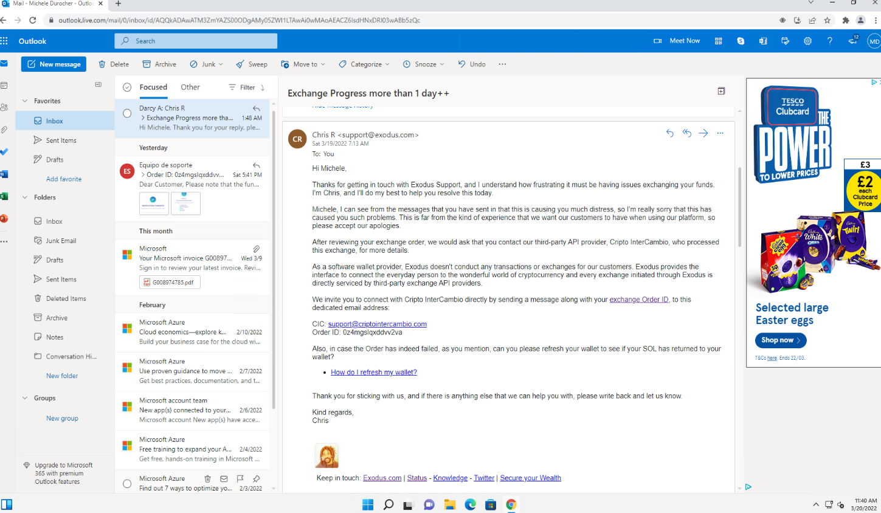Open the Deleted Items folder
Screen dimensions: 881x513
65,298
